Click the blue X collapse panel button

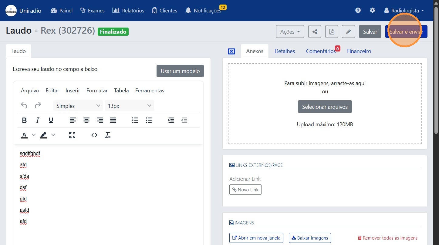click(x=231, y=51)
